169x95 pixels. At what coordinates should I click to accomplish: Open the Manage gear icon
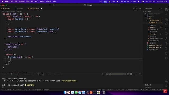[166, 86]
